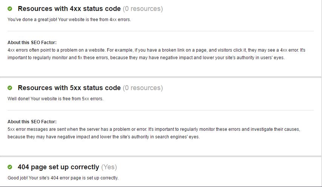322x187 pixels.
Task: Select the "Resources with 4xx status code" heading
Action: click(x=69, y=9)
